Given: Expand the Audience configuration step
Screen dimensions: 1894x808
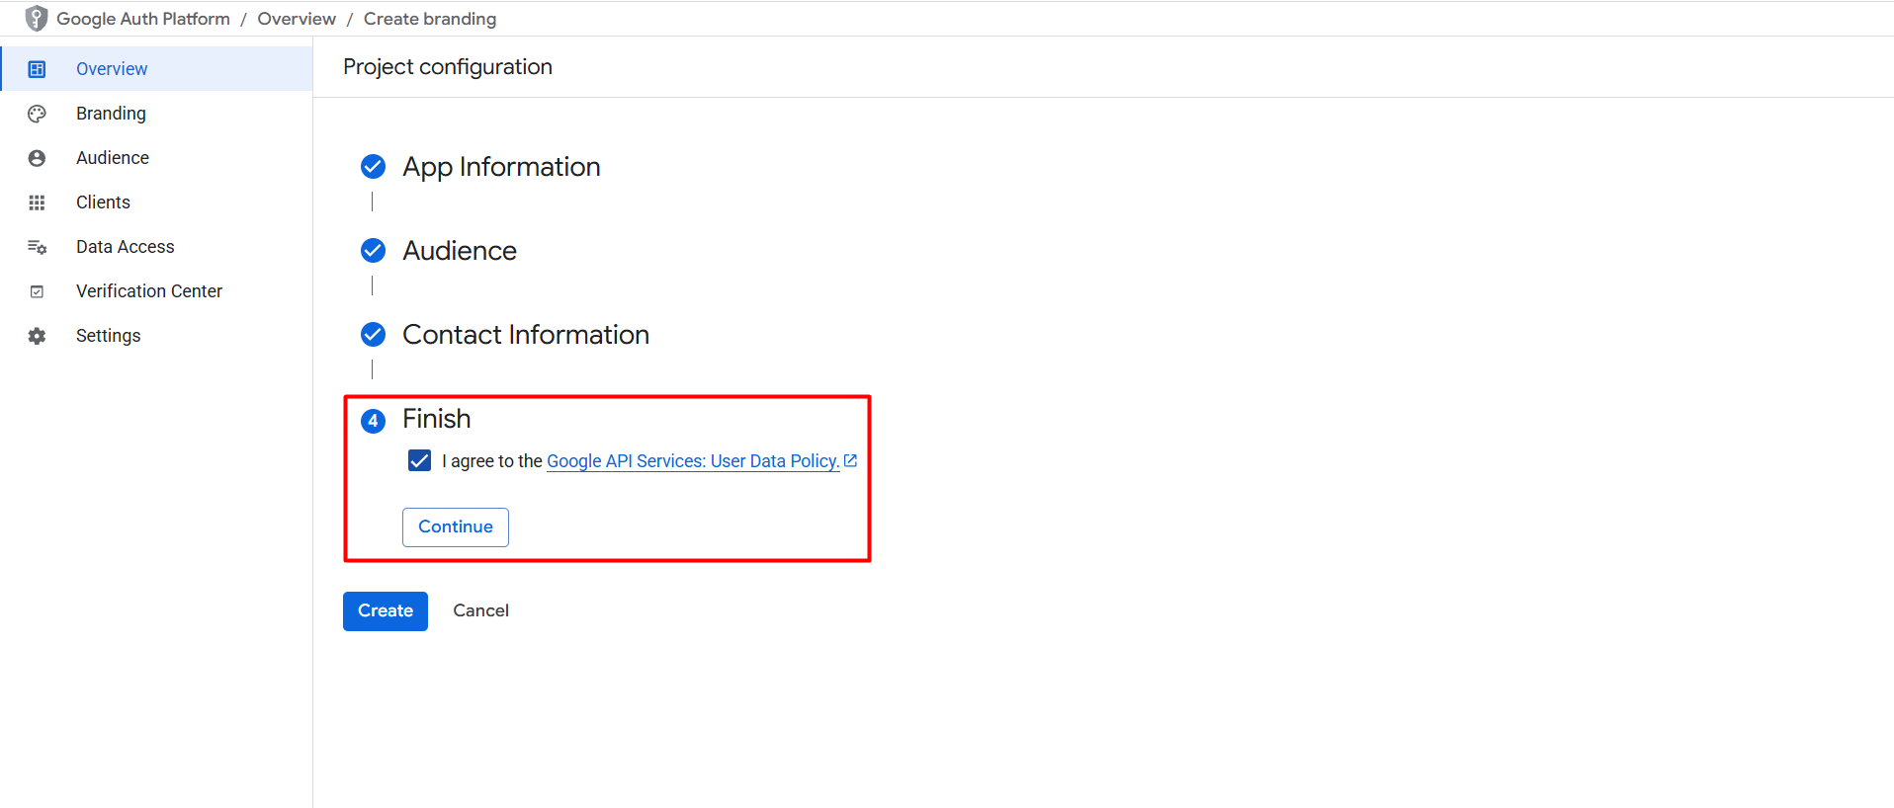Looking at the screenshot, I should (460, 251).
